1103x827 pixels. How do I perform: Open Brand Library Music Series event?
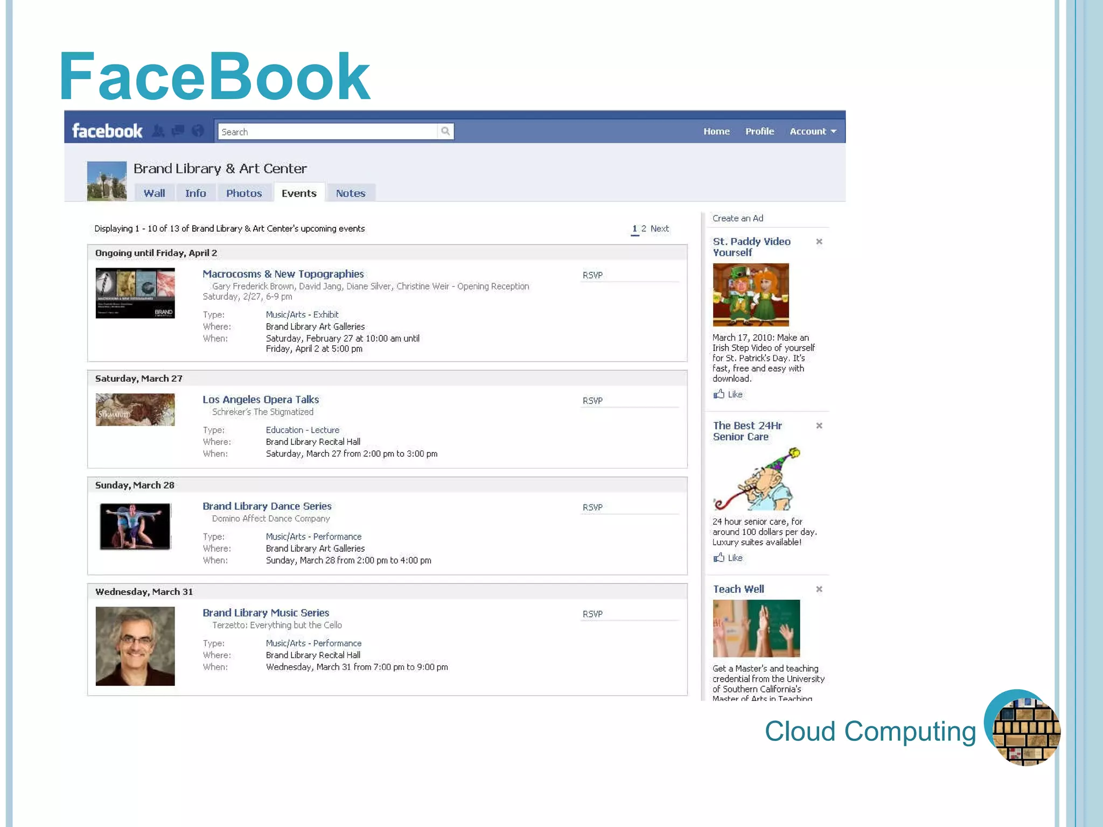click(266, 613)
